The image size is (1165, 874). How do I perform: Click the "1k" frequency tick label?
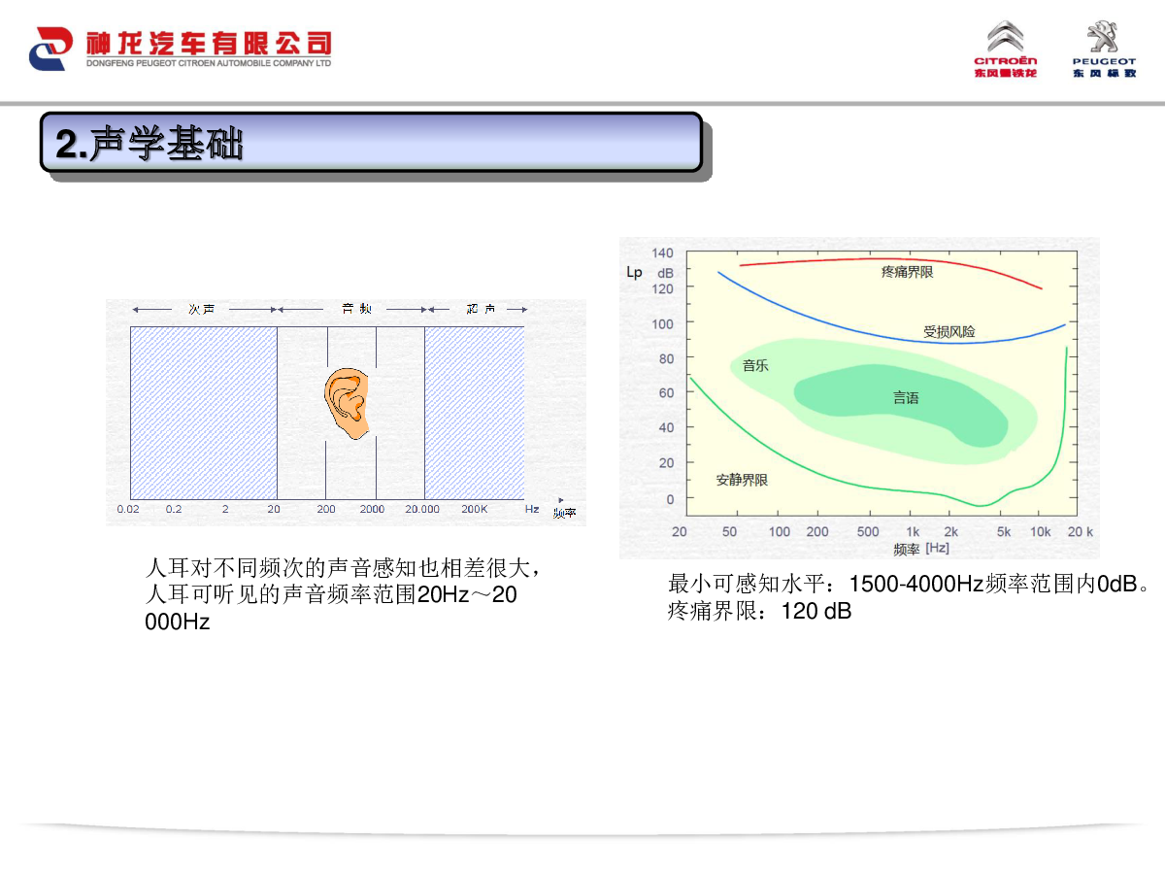pyautogui.click(x=913, y=532)
